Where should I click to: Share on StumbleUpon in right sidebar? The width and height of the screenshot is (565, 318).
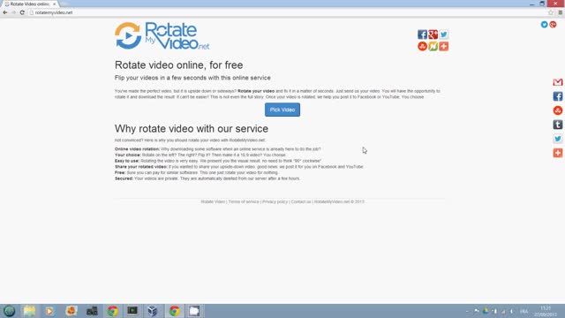pyautogui.click(x=558, y=110)
